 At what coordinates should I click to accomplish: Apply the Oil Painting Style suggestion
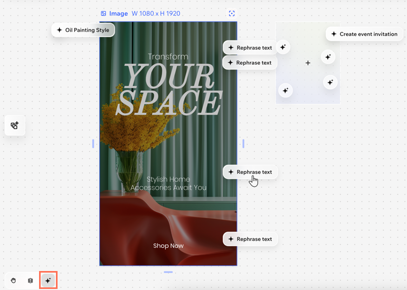tap(83, 30)
